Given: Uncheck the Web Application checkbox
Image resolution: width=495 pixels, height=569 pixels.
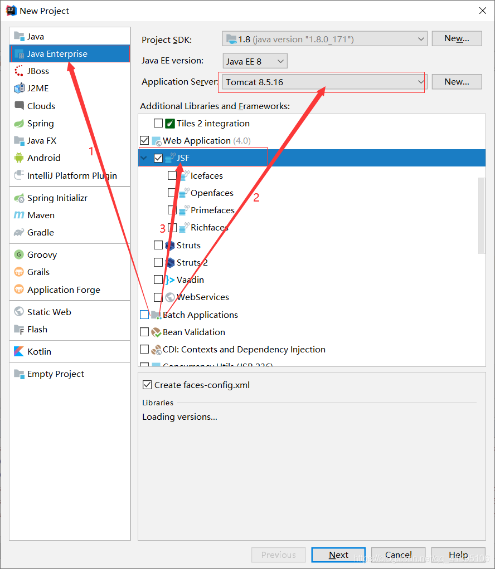Looking at the screenshot, I should pos(144,140).
